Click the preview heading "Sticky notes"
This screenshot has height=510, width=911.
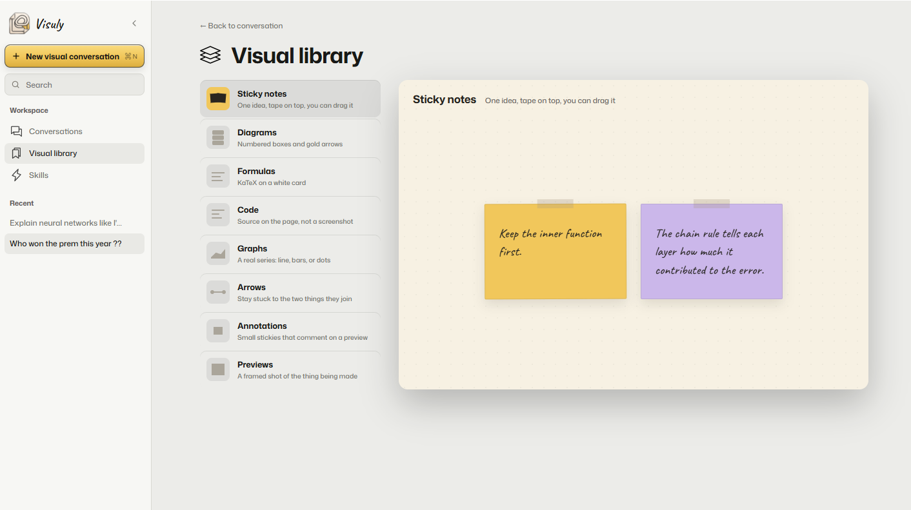pos(445,99)
